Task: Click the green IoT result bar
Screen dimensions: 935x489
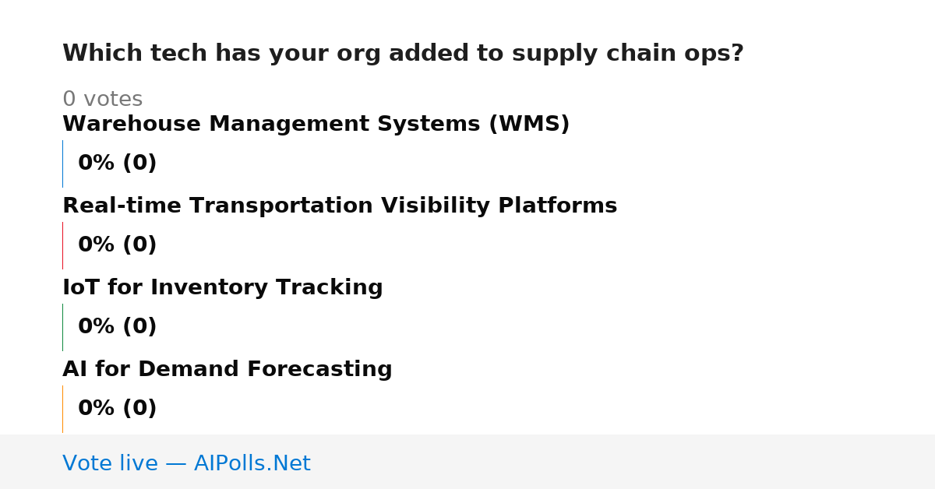Action: 62,327
